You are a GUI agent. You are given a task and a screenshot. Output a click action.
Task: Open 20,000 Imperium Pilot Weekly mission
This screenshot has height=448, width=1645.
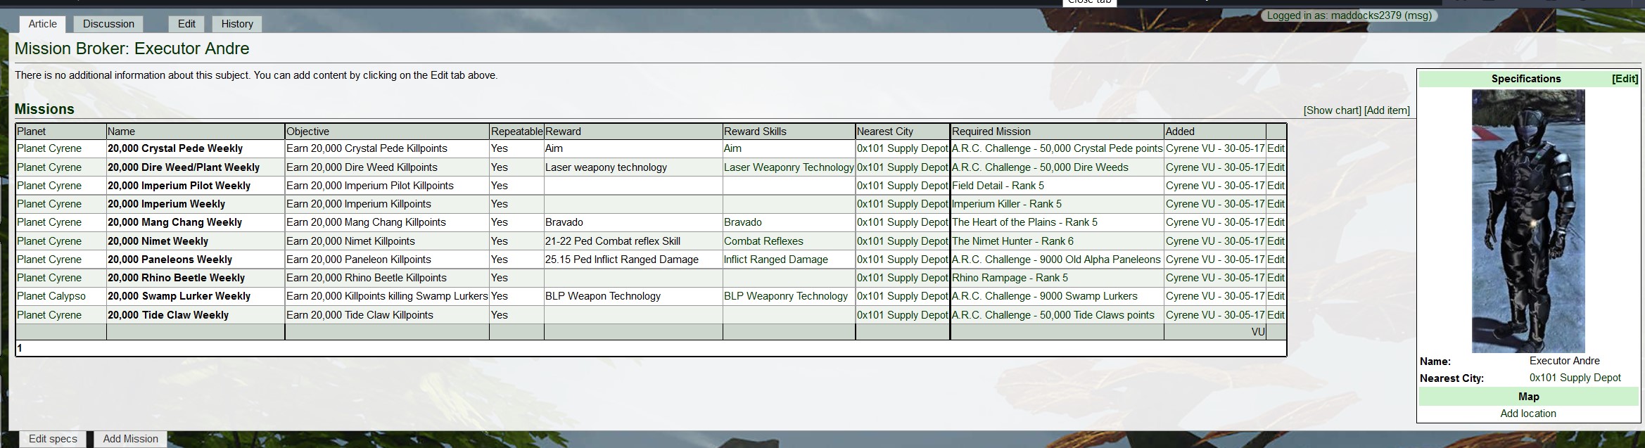(179, 186)
